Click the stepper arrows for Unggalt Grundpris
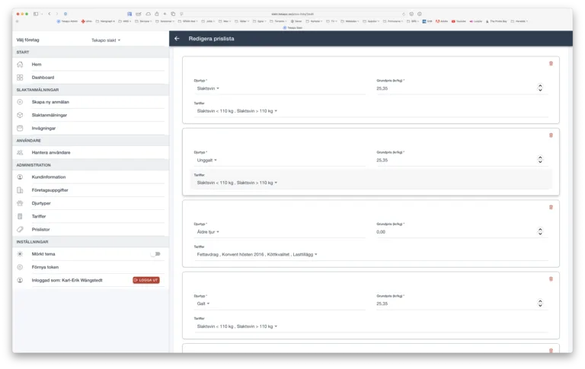This screenshot has height=369, width=585. coord(540,160)
